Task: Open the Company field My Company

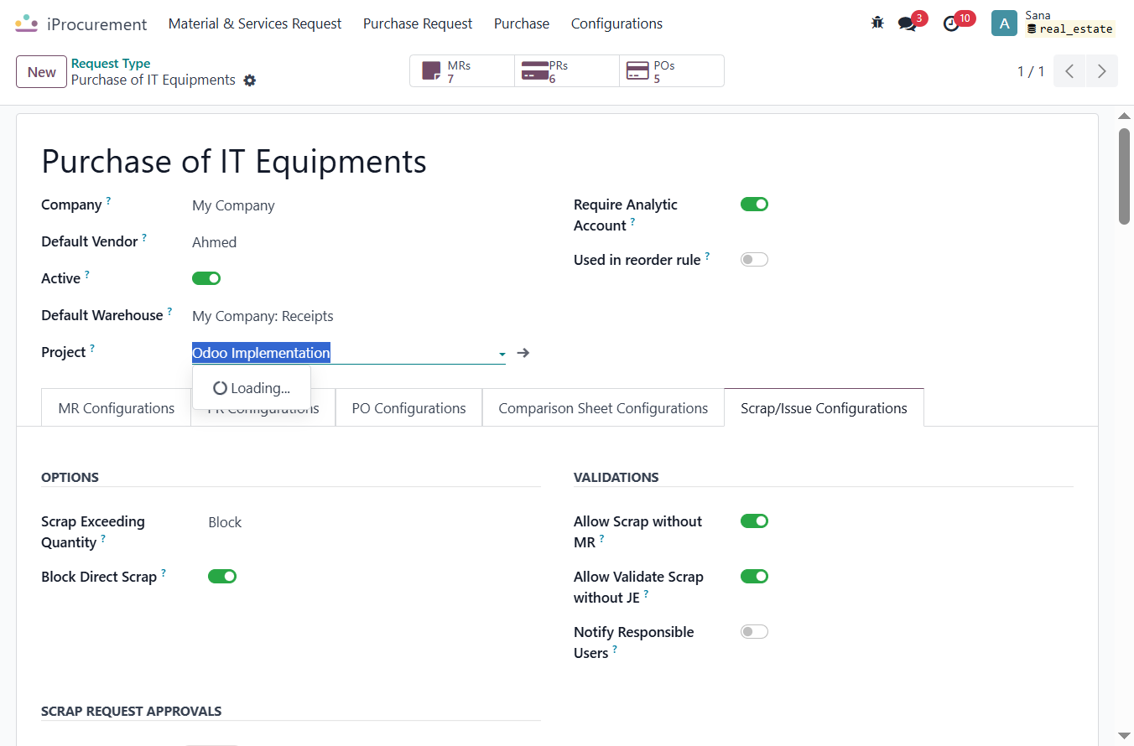Action: point(233,205)
